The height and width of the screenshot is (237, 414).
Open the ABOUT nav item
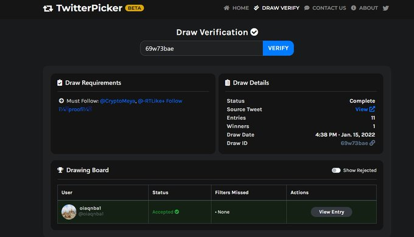pos(364,8)
